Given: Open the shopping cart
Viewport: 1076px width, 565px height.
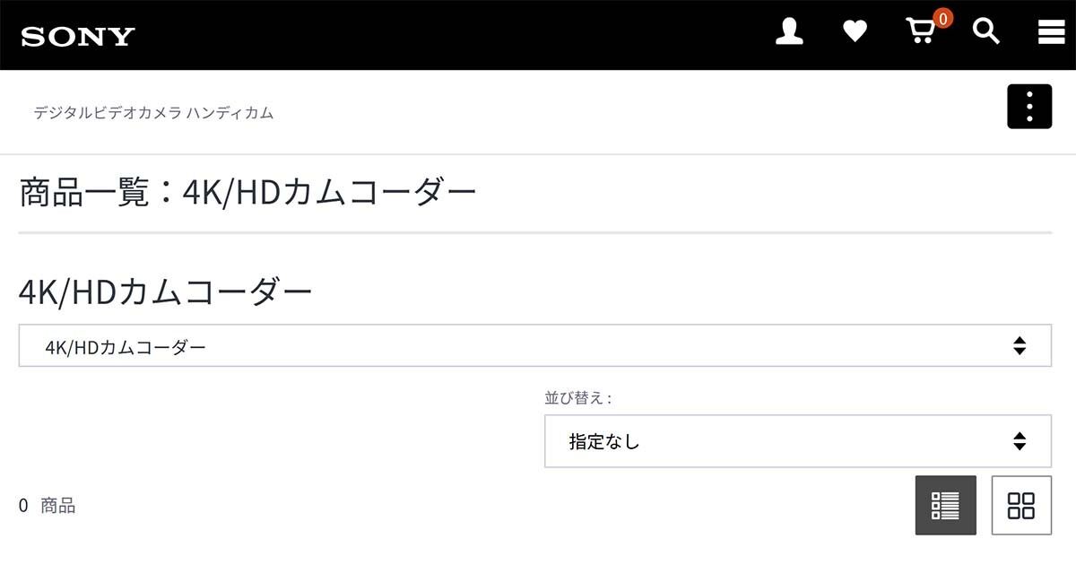Looking at the screenshot, I should pyautogui.click(x=921, y=33).
